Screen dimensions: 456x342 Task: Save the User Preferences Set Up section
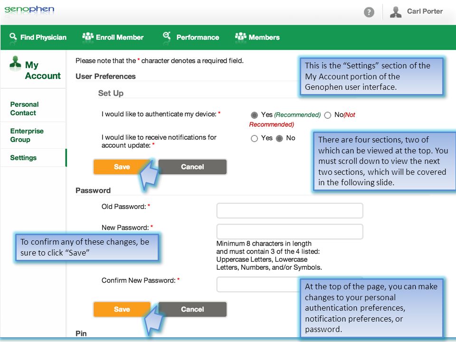tap(122, 167)
